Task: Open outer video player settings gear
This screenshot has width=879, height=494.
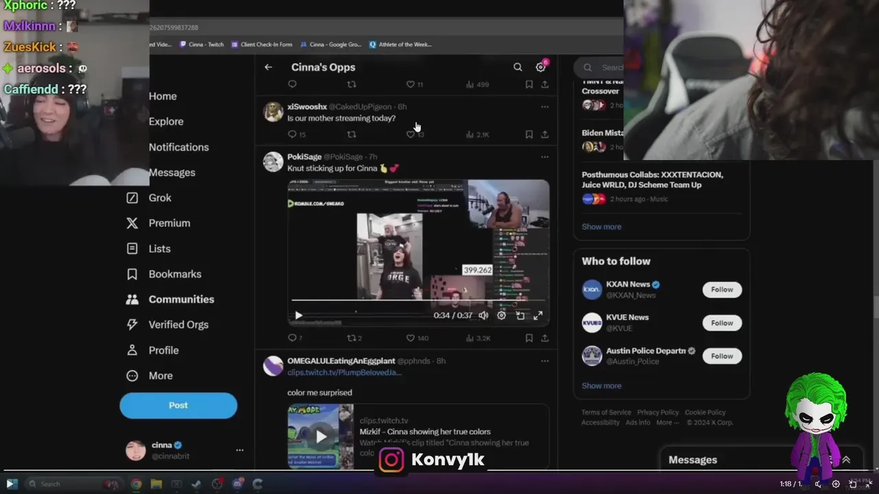Action: point(836,484)
